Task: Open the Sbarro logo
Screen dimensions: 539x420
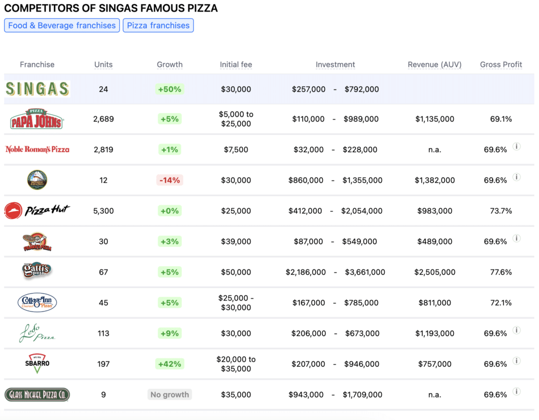Action: [37, 364]
